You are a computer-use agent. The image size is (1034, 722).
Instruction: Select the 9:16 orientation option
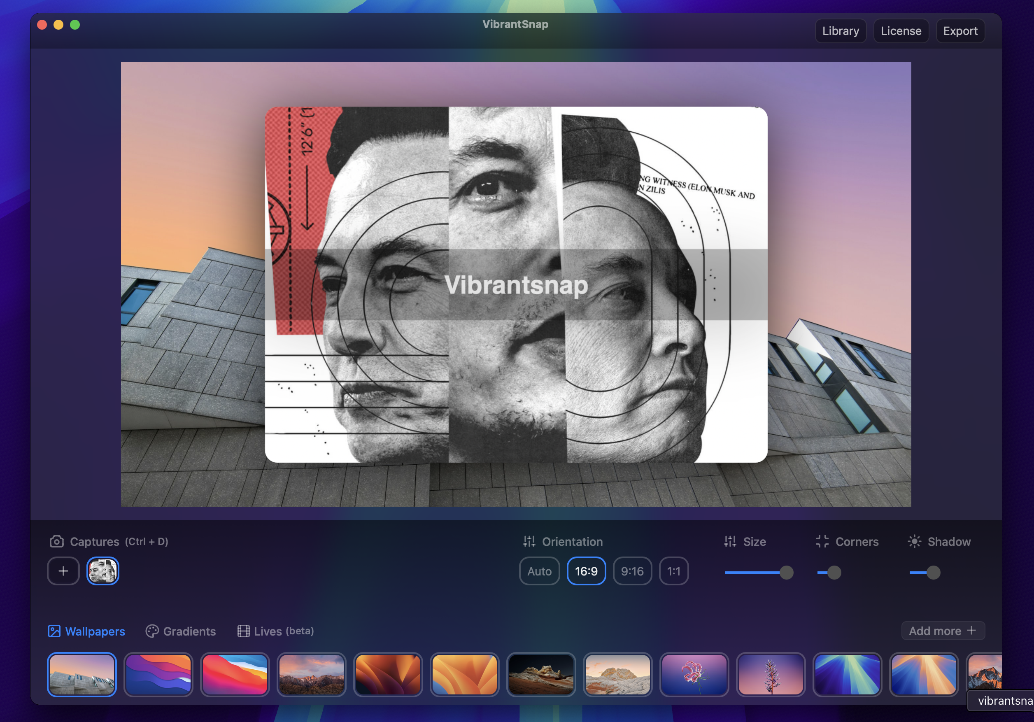pos(632,571)
